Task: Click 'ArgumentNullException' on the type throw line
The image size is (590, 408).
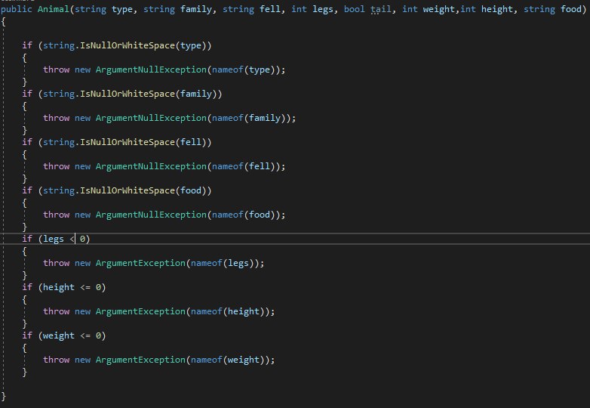Action: (x=151, y=70)
